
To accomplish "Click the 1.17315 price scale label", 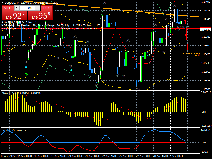I will tap(206, 11).
